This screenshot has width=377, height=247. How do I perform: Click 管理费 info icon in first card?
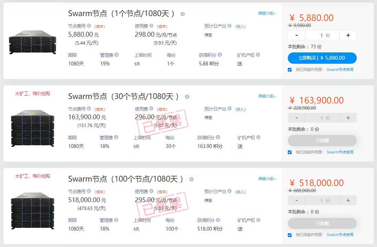pyautogui.click(x=117, y=55)
